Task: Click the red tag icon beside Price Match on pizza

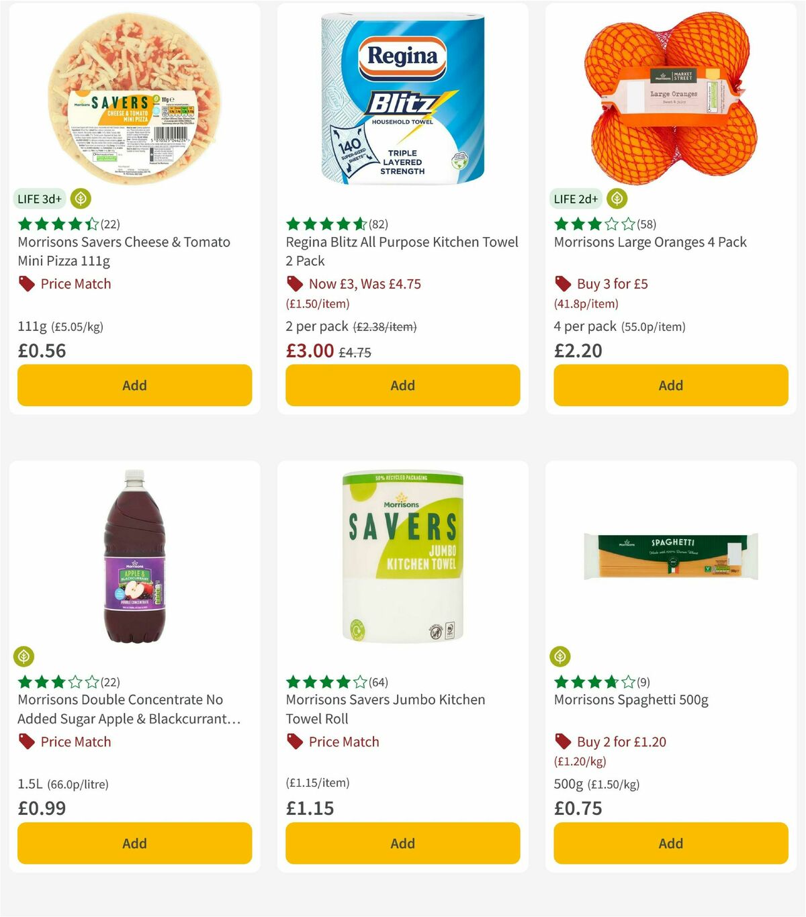Action: 26,284
